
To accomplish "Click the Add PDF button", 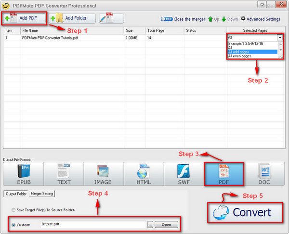I will click(x=24, y=18).
